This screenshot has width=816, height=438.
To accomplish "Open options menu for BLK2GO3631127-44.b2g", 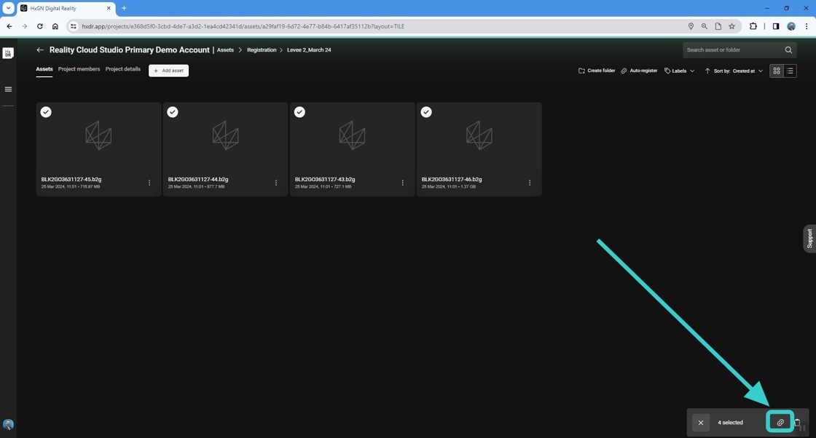I will pyautogui.click(x=276, y=183).
